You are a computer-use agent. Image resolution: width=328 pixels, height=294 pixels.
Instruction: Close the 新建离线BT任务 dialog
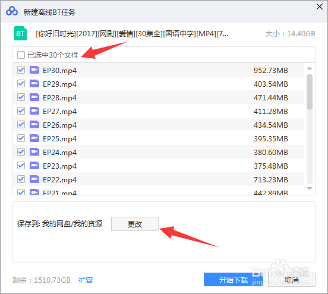[x=320, y=7]
